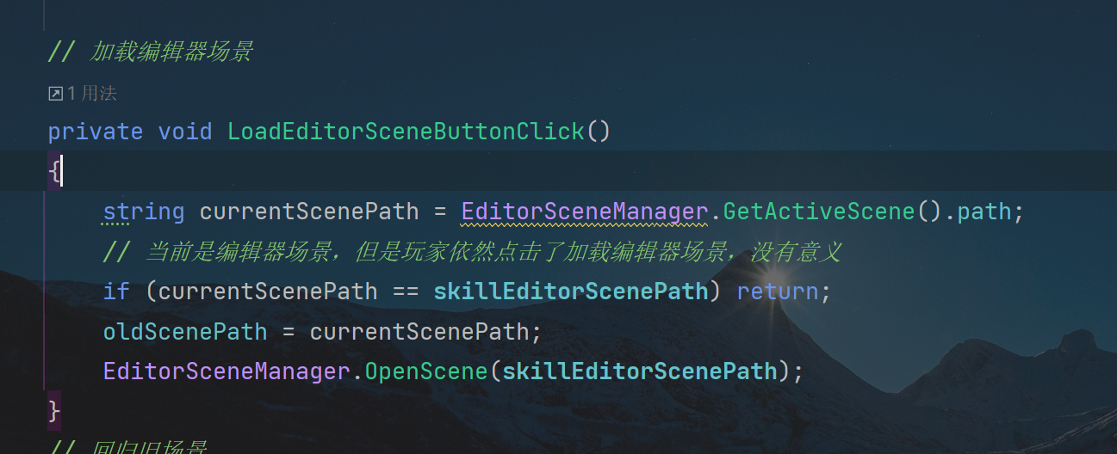Click EditorSceneManager with the wavy underline
Viewport: 1117px width, 454px height.
click(x=585, y=212)
